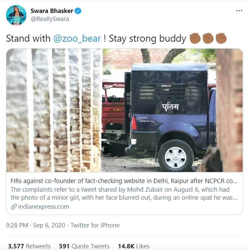
Task: Click the second raised fist emoji
Action: tap(208, 38)
